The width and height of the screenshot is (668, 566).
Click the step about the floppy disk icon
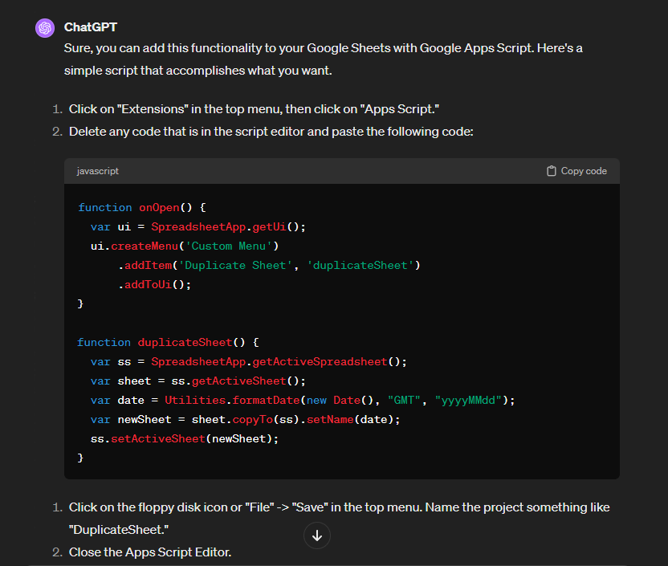pos(339,519)
